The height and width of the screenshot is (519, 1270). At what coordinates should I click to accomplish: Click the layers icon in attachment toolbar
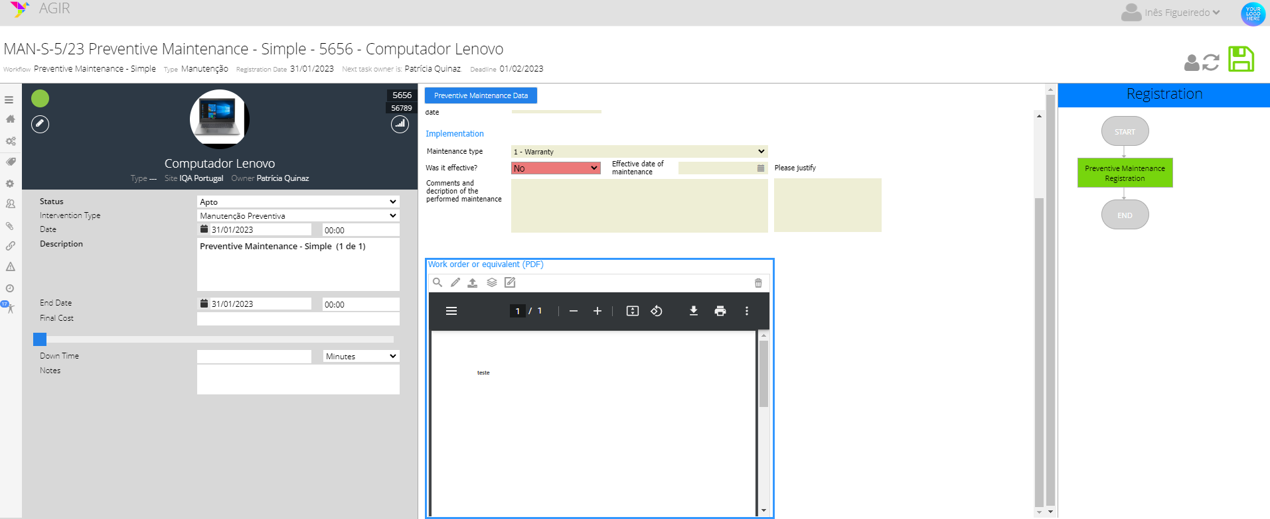(x=492, y=282)
